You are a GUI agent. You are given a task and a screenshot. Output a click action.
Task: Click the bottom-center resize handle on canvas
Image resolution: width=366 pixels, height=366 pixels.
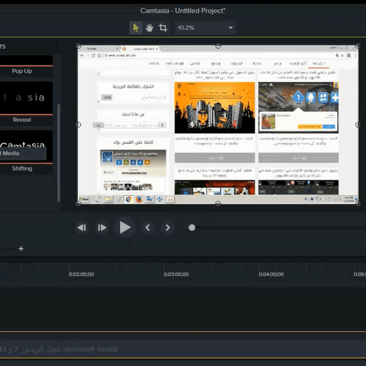pos(218,204)
